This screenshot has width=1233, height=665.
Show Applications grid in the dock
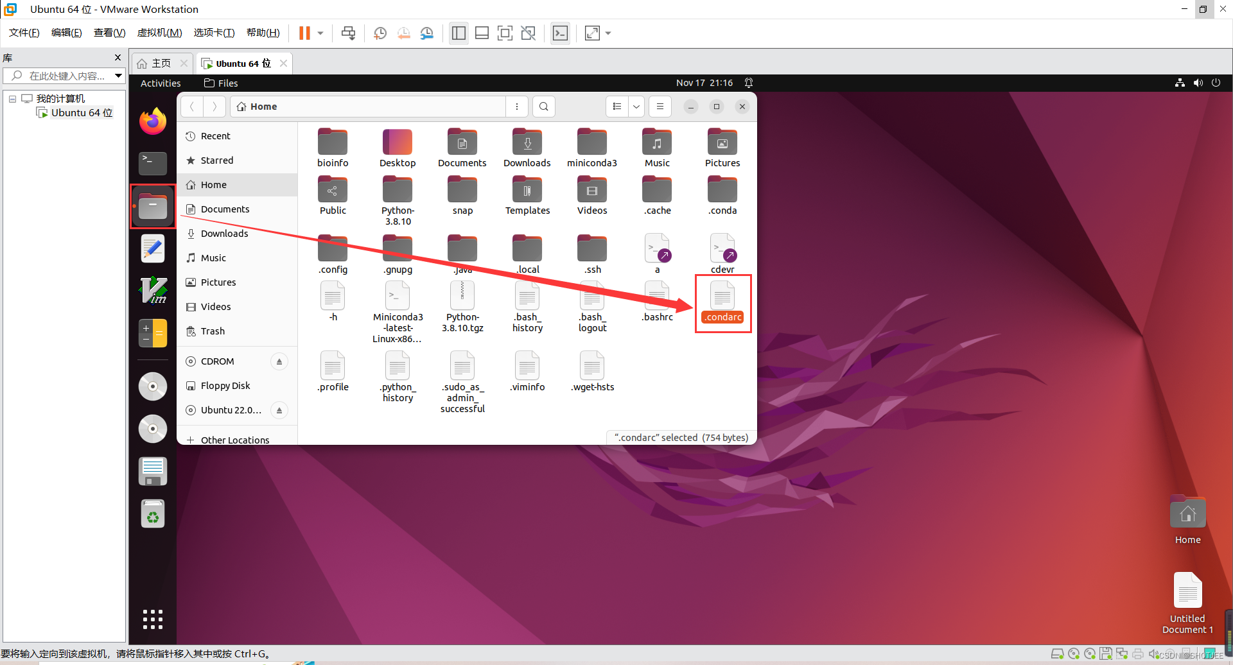pyautogui.click(x=153, y=619)
